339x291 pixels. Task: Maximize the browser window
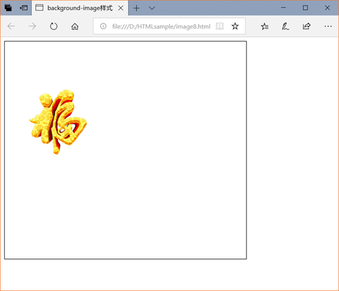[305, 8]
